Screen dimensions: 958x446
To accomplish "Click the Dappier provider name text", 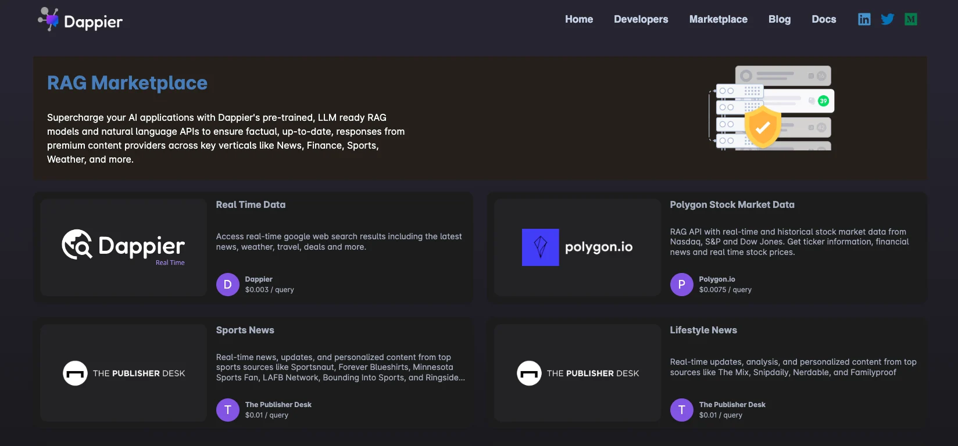I will point(259,279).
